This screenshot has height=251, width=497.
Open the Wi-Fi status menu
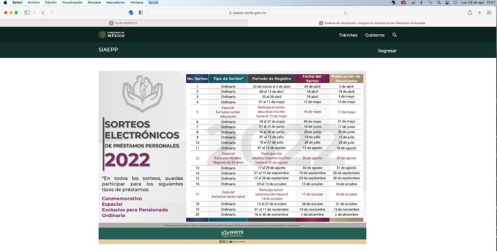point(430,2)
